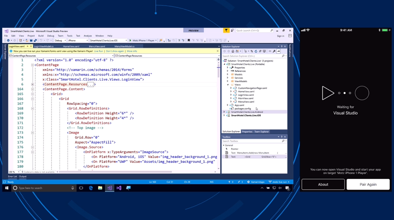Collapse the Views folder in Solution Explorer
The height and width of the screenshot is (220, 394).
click(227, 85)
